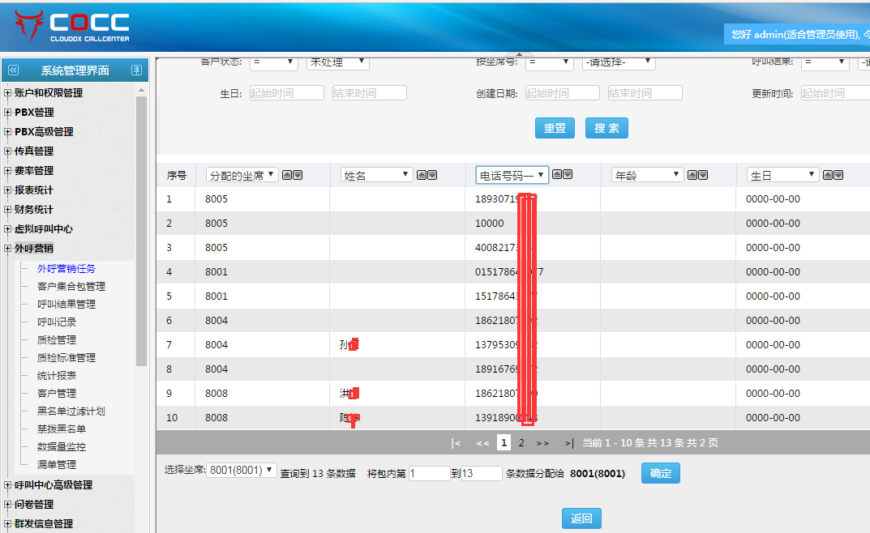The width and height of the screenshot is (870, 533).
Task: Go to the last page icon
Action: (x=569, y=443)
